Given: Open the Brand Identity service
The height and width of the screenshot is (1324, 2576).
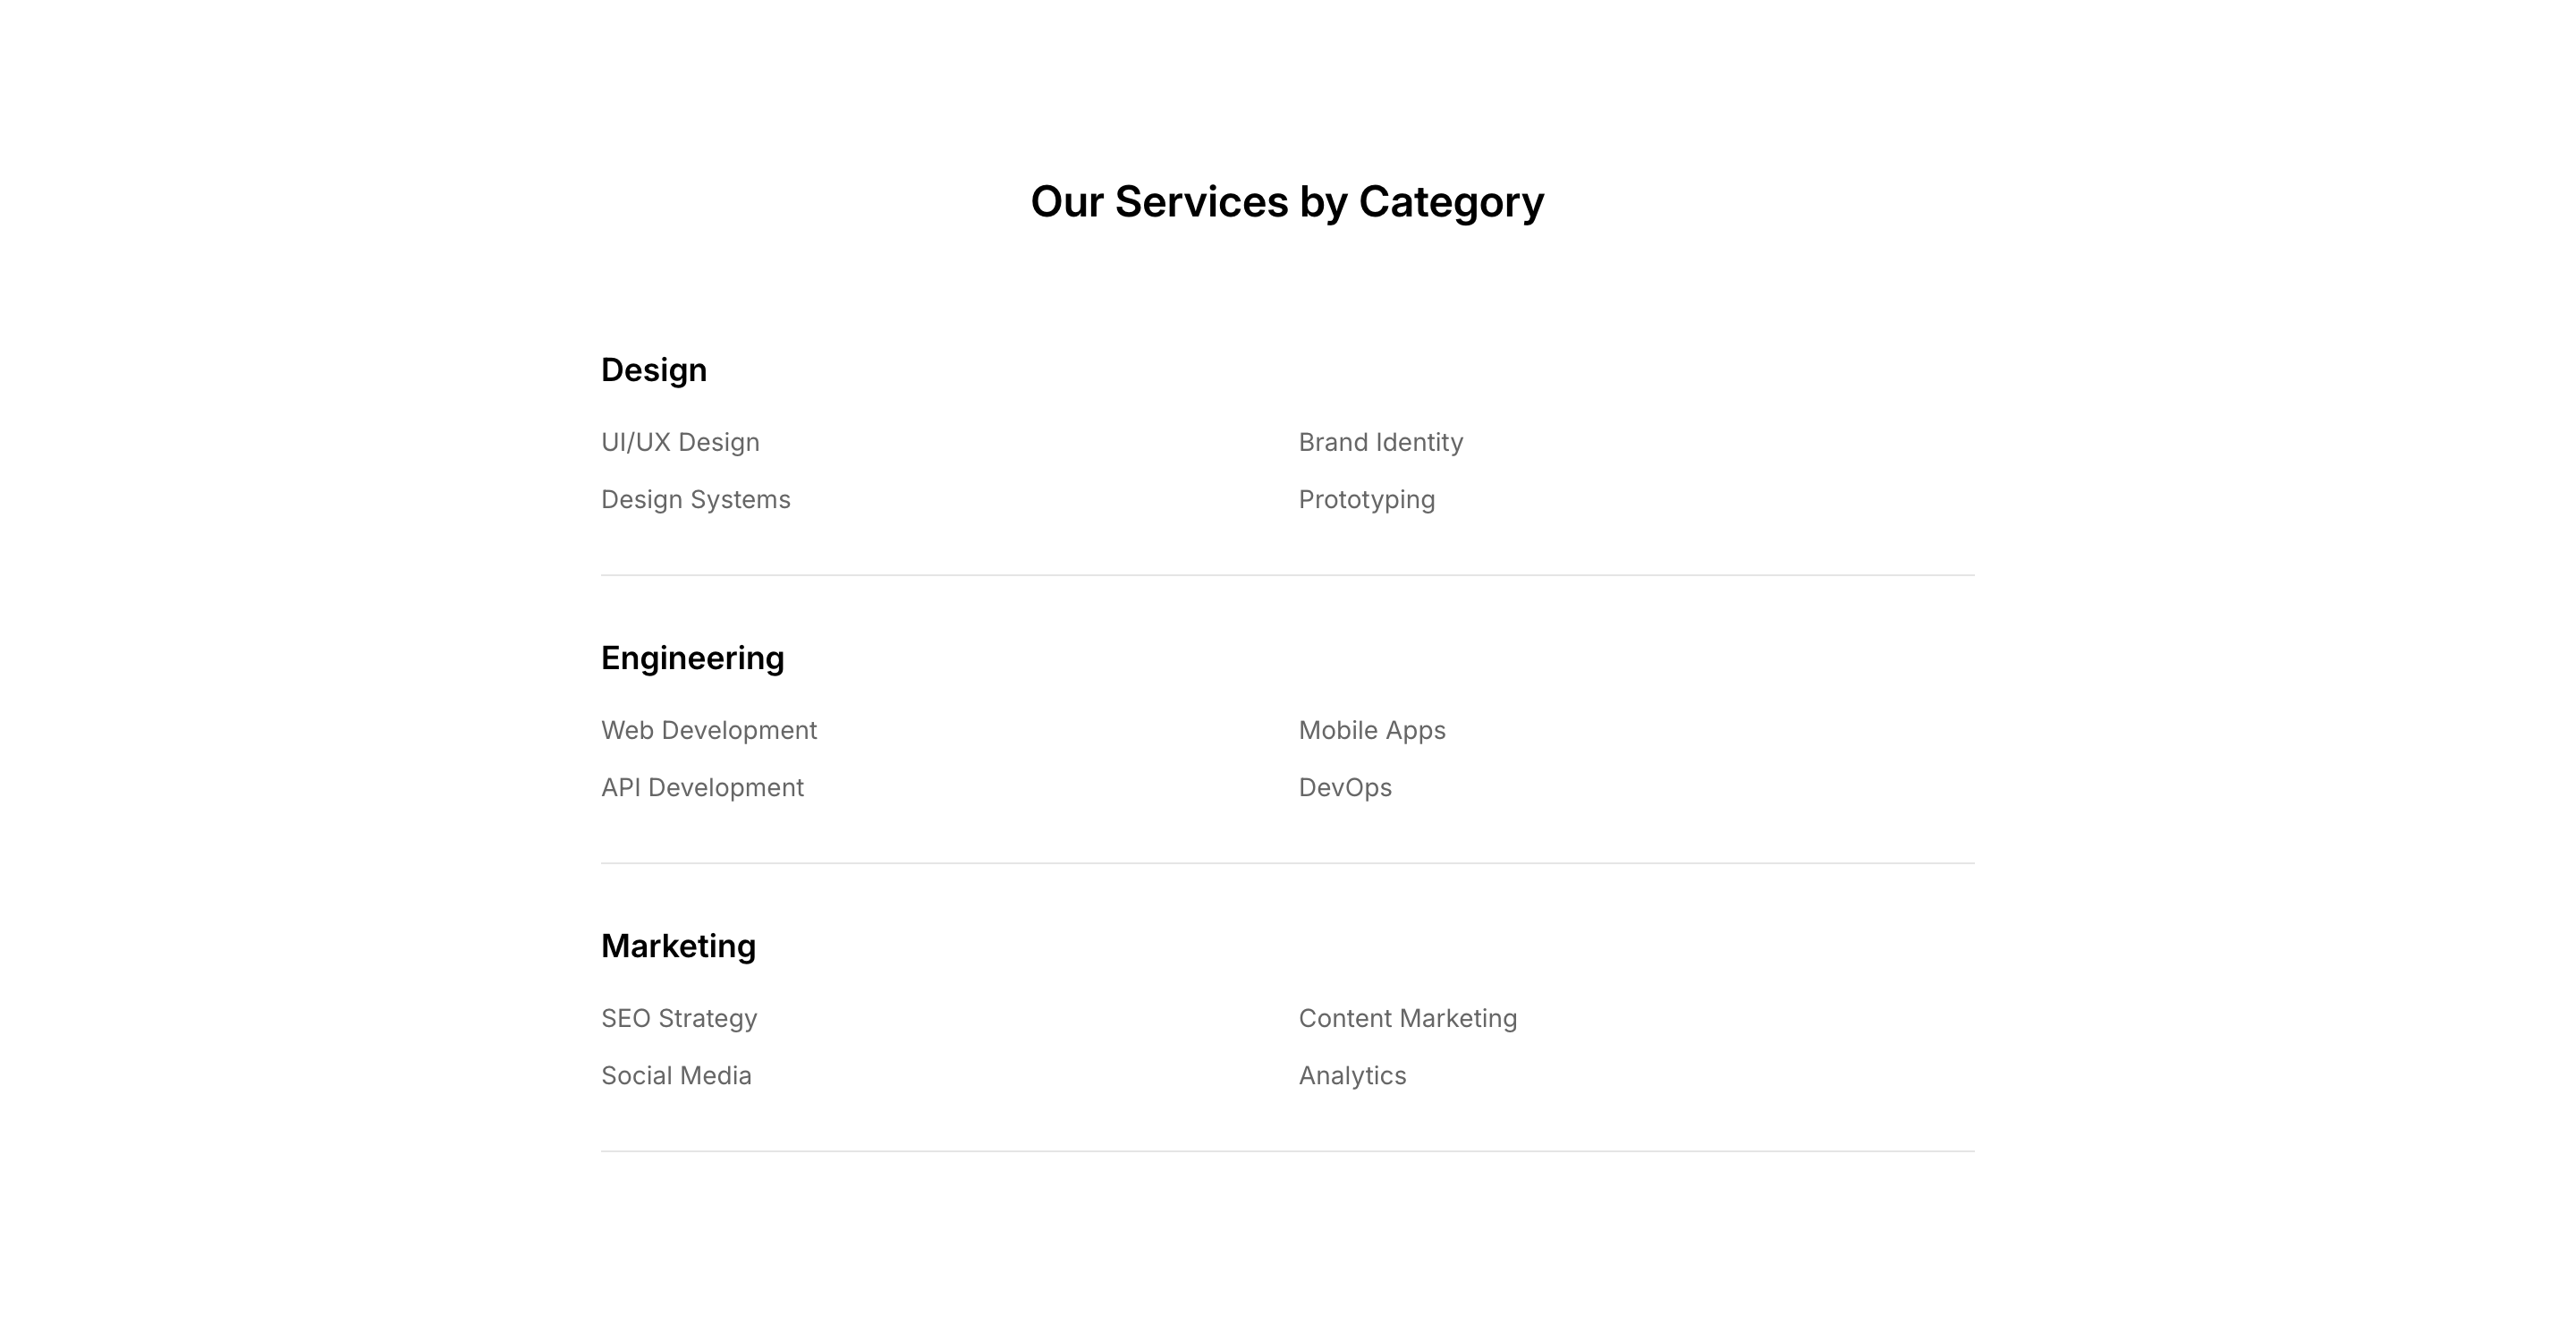Looking at the screenshot, I should pos(1380,442).
